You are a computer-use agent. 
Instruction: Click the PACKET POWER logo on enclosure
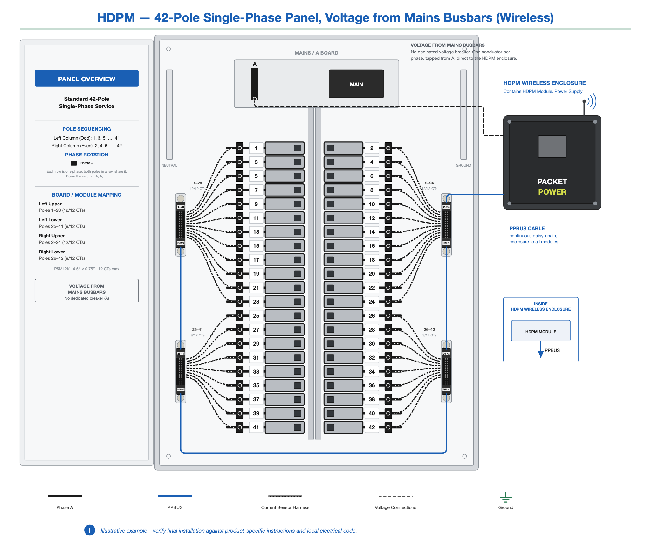pyautogui.click(x=552, y=187)
